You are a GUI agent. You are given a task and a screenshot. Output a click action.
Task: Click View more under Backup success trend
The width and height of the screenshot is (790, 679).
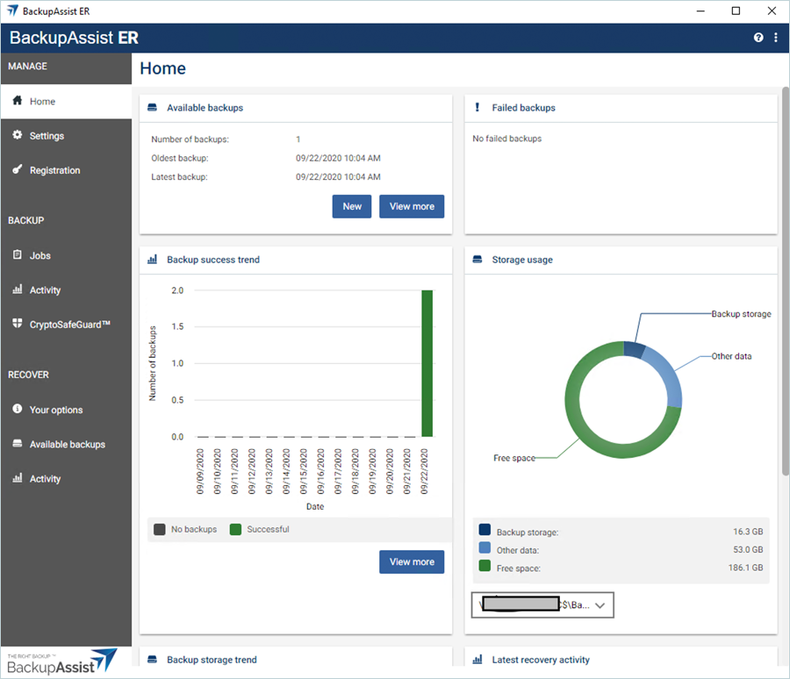coord(412,561)
